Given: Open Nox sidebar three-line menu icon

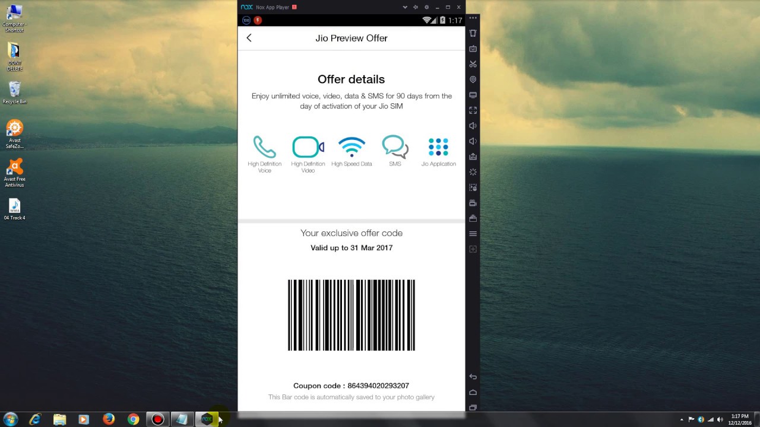Looking at the screenshot, I should point(473,234).
